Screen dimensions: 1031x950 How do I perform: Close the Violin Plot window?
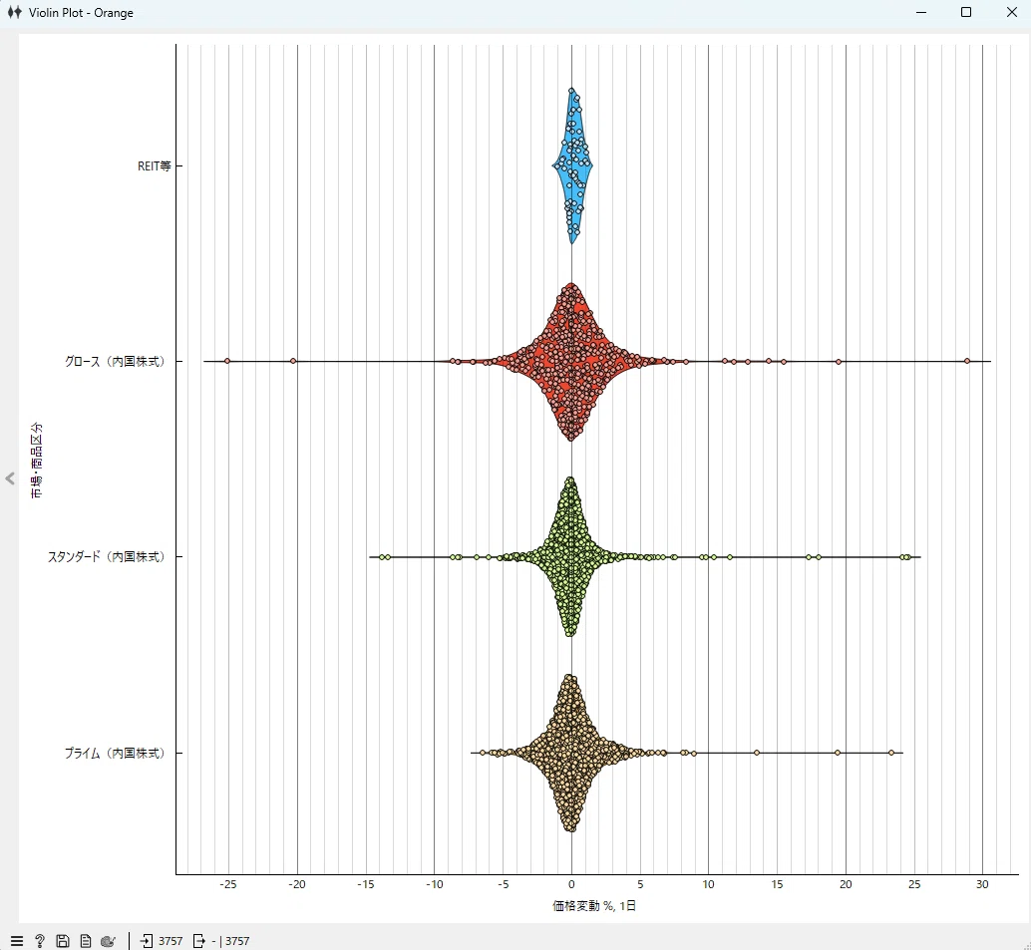(x=1012, y=13)
